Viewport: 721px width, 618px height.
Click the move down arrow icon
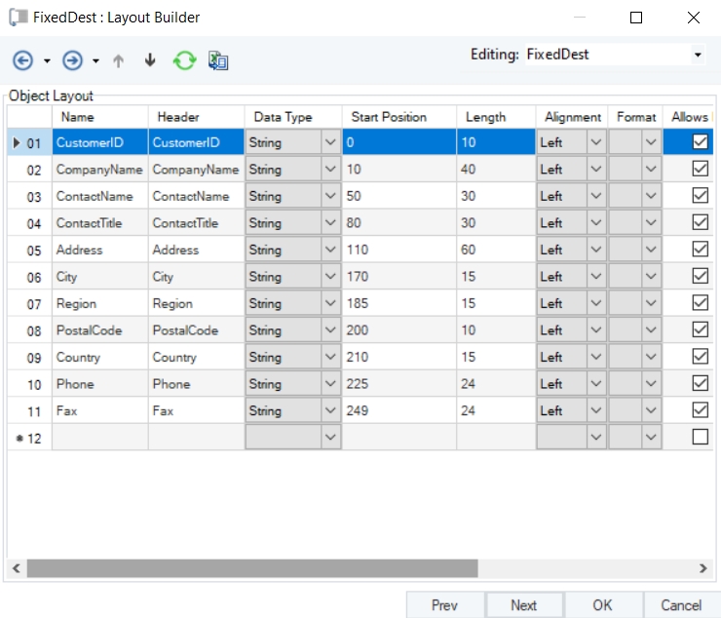click(150, 60)
